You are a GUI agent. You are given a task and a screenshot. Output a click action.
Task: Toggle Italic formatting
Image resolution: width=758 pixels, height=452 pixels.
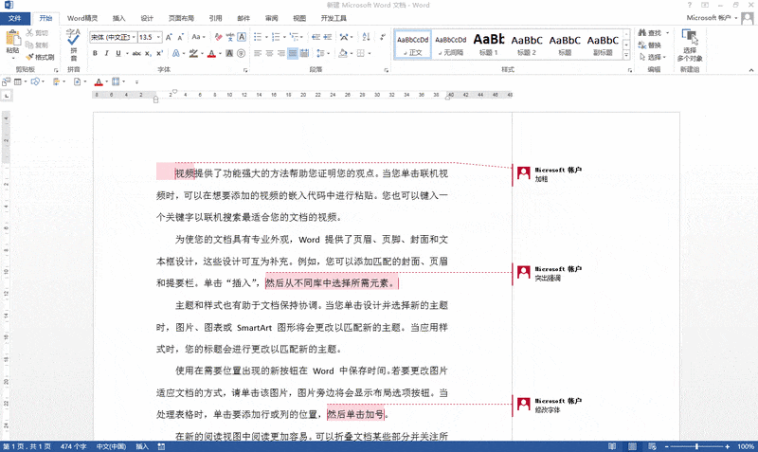[107, 53]
